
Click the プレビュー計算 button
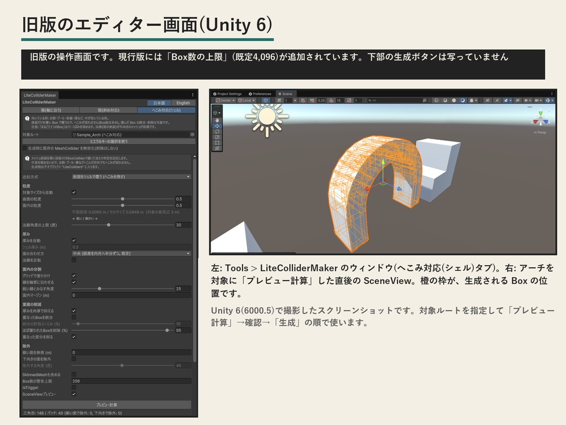[107, 405]
